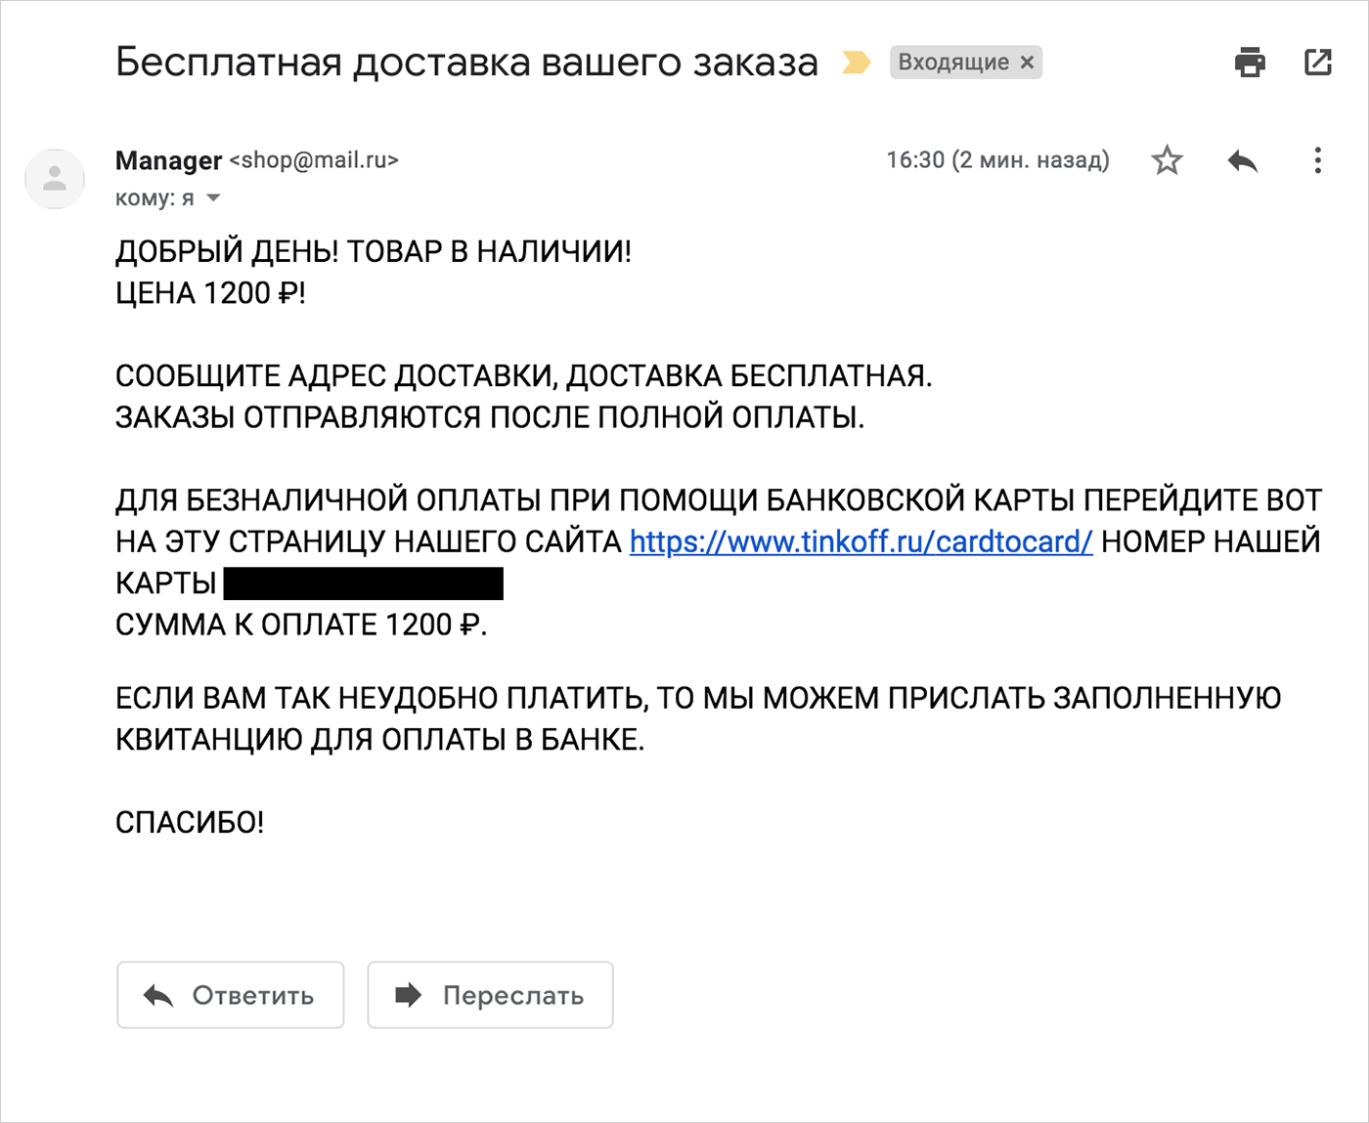Click the blacked-out card number block

click(x=364, y=583)
